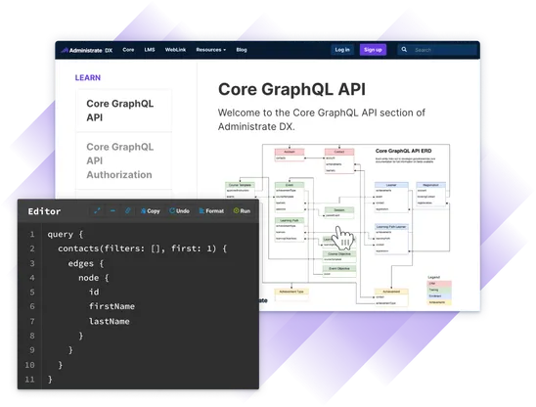536x407 pixels.
Task: Click line number 1 in the Editor gutter
Action: click(x=32, y=235)
